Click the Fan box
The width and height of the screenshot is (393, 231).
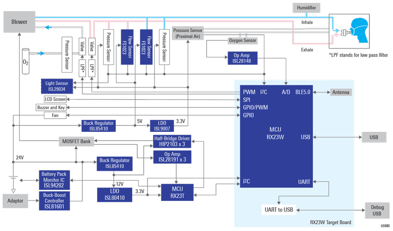tap(55, 115)
